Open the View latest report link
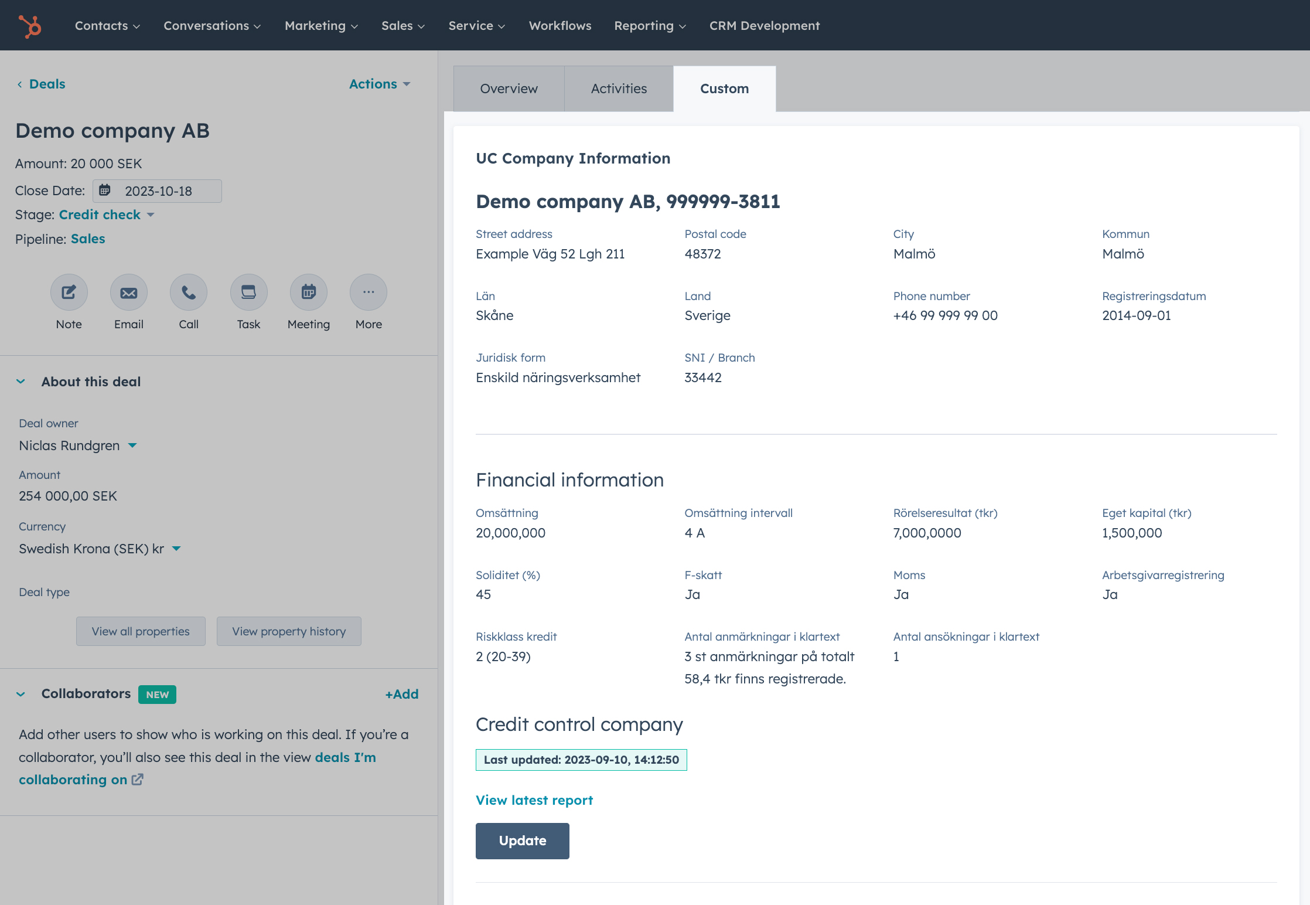This screenshot has height=905, width=1310. tap(534, 800)
